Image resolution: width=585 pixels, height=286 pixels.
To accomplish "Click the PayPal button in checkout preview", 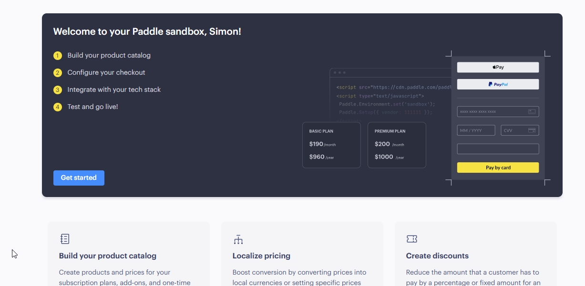I will pos(498,84).
